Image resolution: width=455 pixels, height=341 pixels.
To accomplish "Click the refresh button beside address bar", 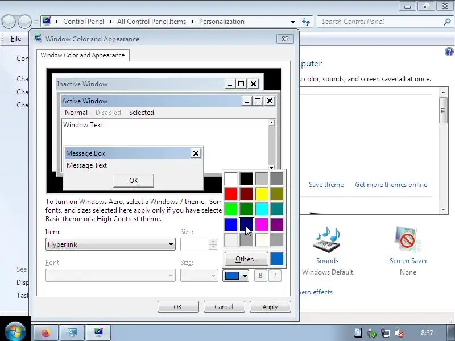I will coord(306,22).
